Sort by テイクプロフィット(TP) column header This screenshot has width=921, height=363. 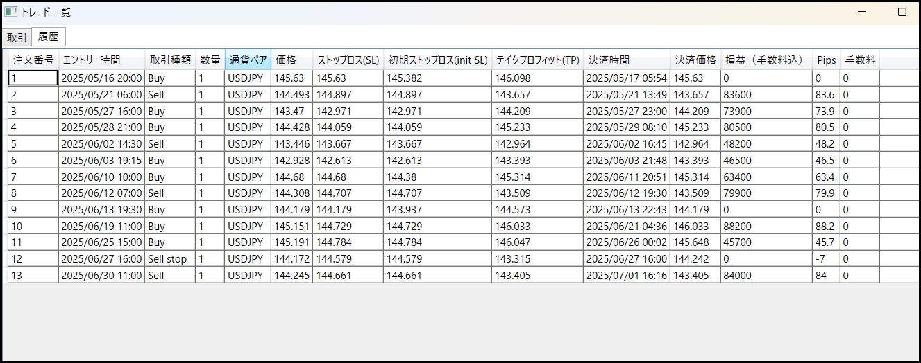(x=537, y=60)
